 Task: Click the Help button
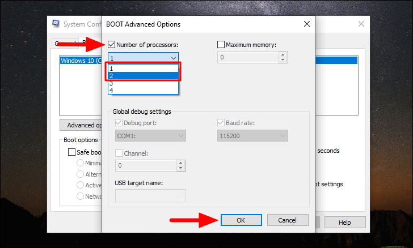click(x=345, y=223)
